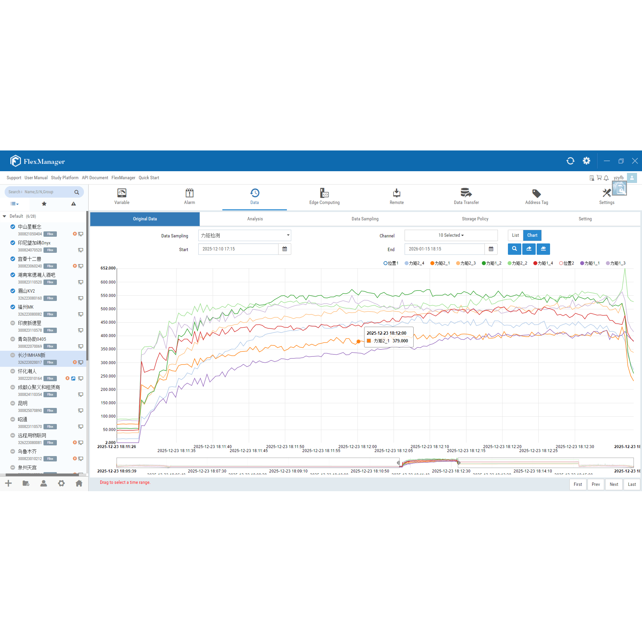The image size is (642, 642).
Task: Click the Next page button
Action: point(614,484)
